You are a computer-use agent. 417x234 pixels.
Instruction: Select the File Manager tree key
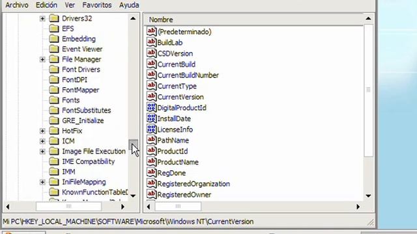[x=81, y=59]
